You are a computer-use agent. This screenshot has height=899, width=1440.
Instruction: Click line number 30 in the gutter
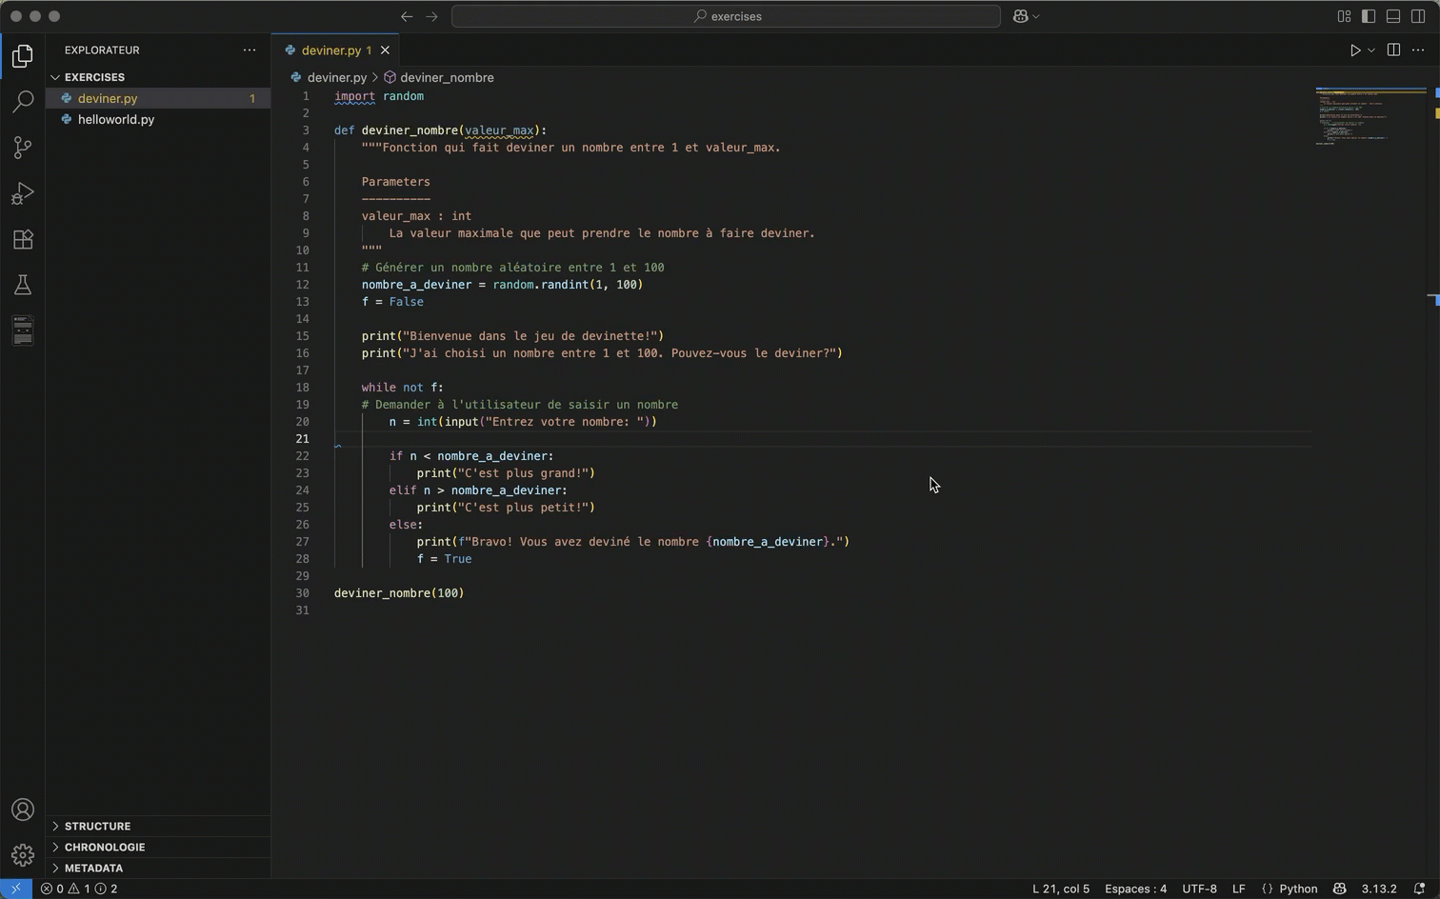pyautogui.click(x=302, y=593)
